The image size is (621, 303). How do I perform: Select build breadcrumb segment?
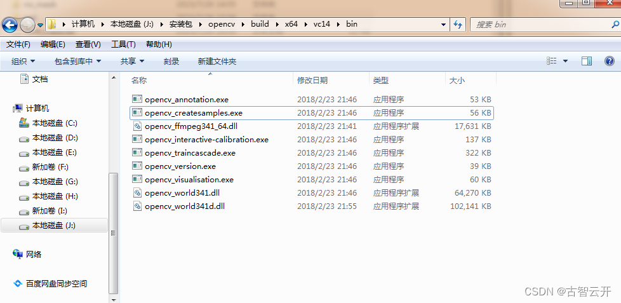click(260, 24)
